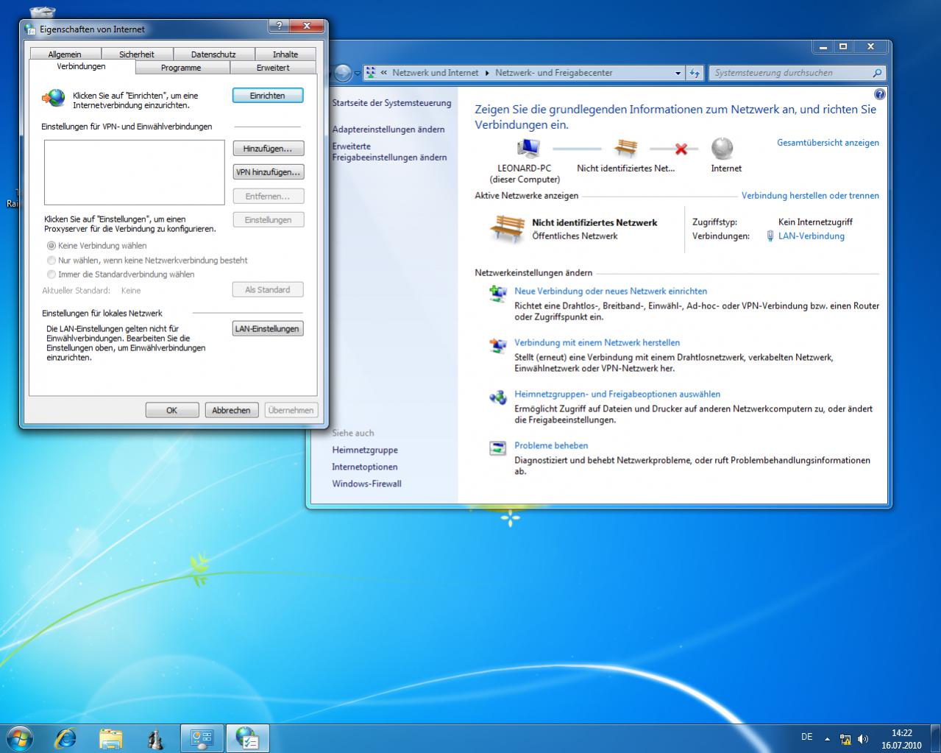Screen dimensions: 941x753
Task: Switch to the Allgemein tab
Action: coord(65,54)
